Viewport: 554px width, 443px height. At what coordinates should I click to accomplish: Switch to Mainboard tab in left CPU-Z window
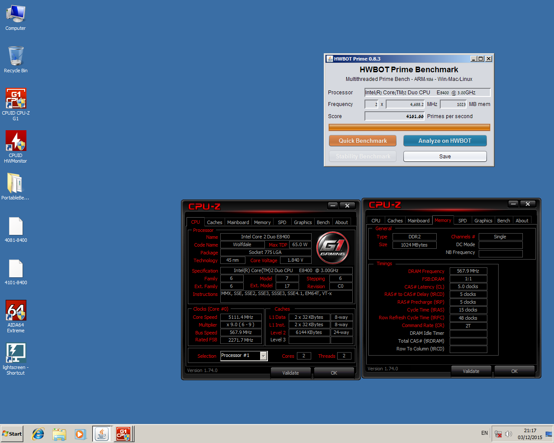click(238, 222)
